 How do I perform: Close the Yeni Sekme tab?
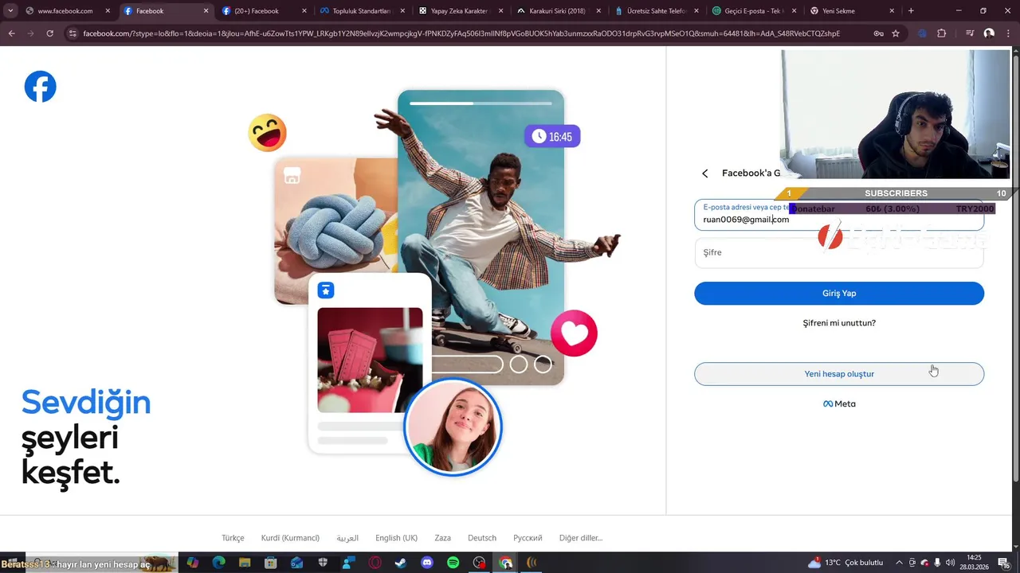tap(892, 11)
